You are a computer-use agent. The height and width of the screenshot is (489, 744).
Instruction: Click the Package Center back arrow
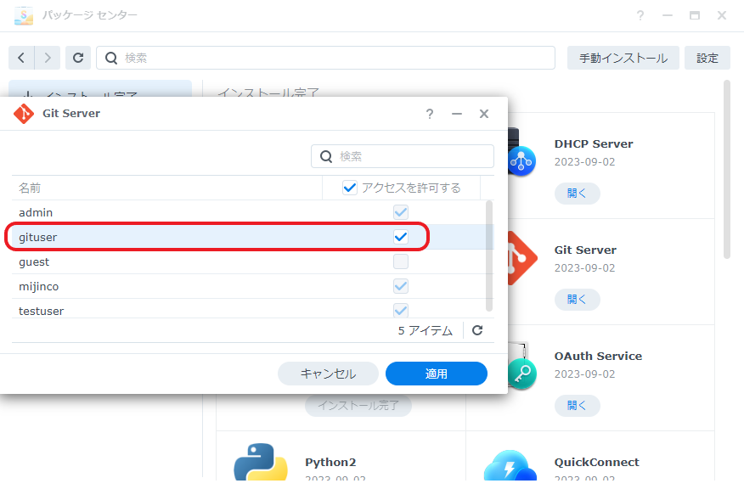[21, 58]
